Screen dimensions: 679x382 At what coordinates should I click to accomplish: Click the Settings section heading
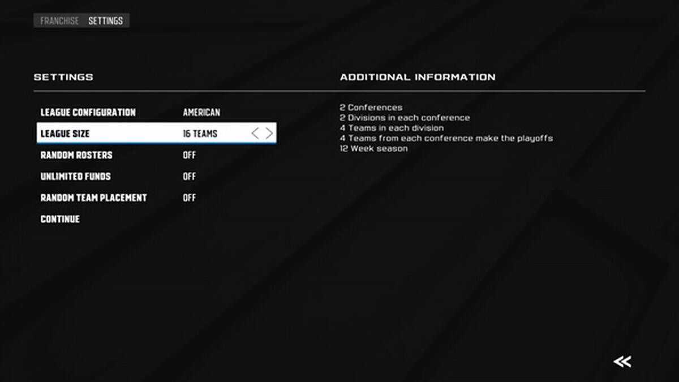(x=63, y=77)
